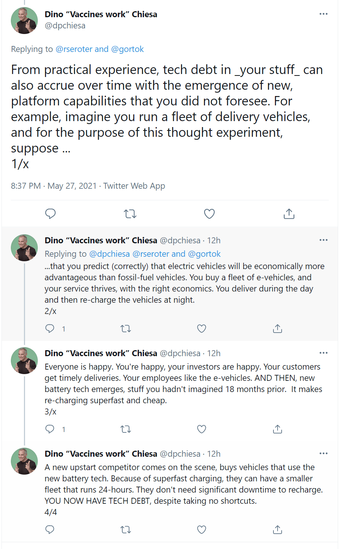Retweet the 4/4 tweet
Viewport: 340px width, 549px height.
point(126,530)
